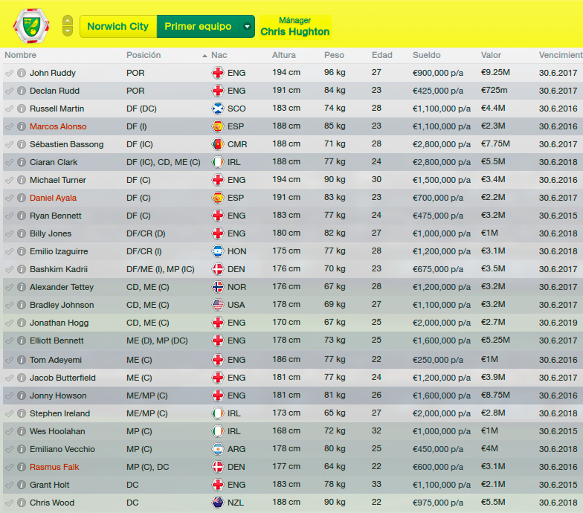The height and width of the screenshot is (513, 583).
Task: Open info icon for Tom Adeyemi
Action: [22, 360]
